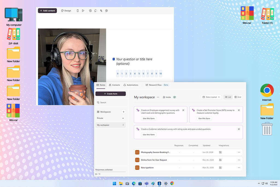The image size is (280, 187).
Task: Use this form for Employee engagement survey
Action: coord(149,118)
